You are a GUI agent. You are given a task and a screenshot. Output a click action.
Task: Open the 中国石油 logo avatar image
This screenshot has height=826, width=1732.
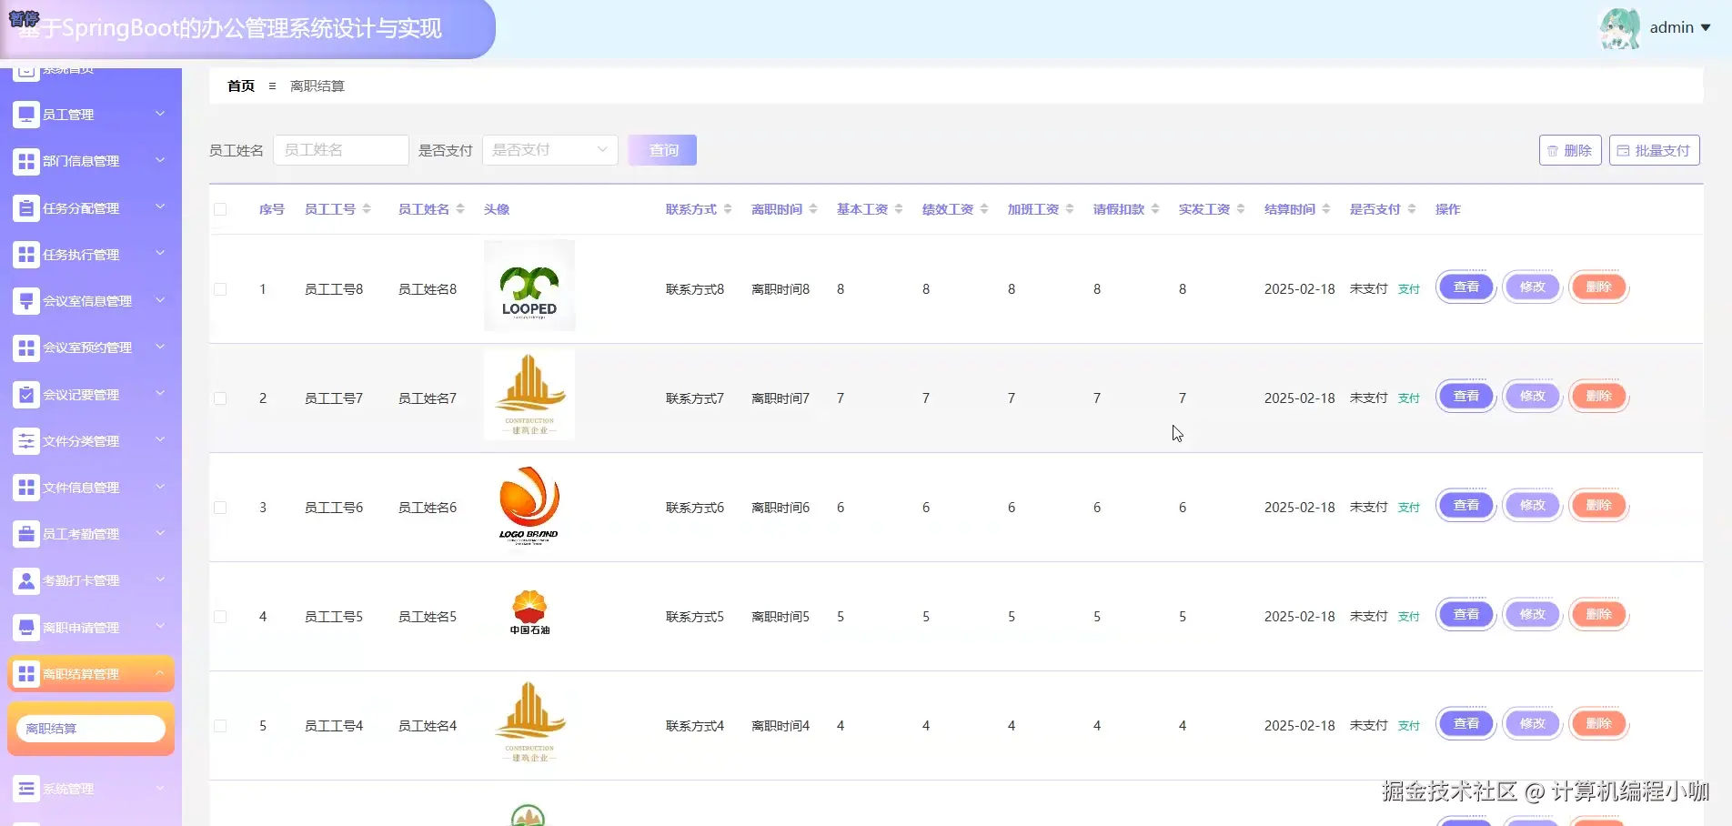point(529,612)
